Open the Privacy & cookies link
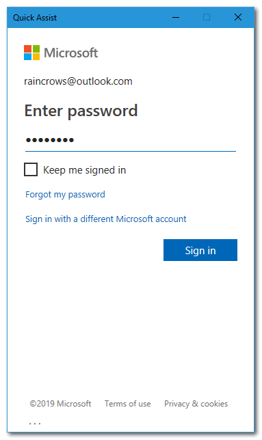Screen dimensions: 262x440 196,404
